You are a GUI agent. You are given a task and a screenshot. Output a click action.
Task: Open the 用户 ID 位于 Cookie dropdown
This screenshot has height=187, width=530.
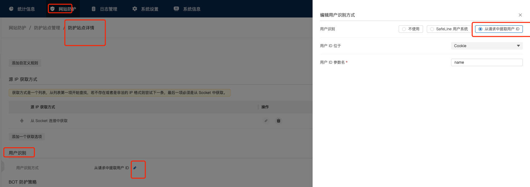click(x=487, y=46)
